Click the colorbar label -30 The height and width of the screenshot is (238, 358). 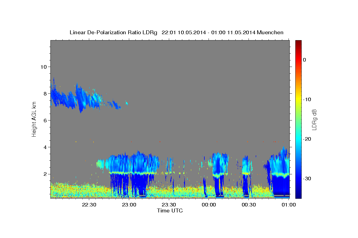(x=307, y=178)
